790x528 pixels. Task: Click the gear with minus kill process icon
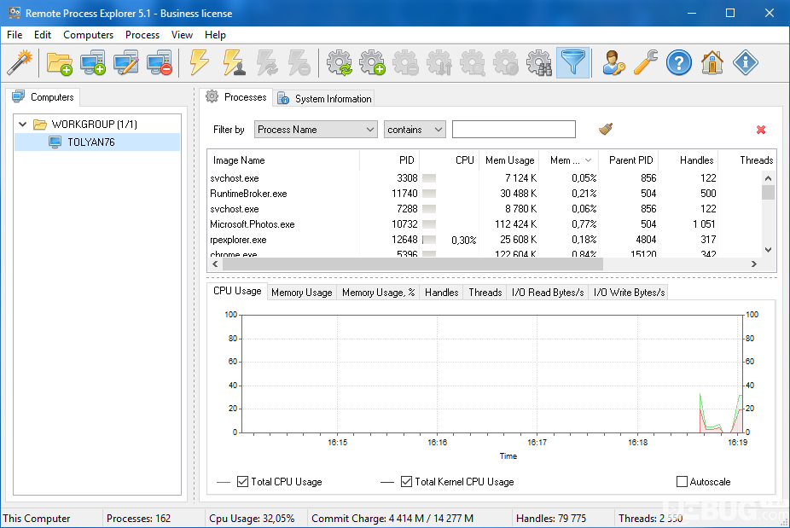tap(405, 63)
